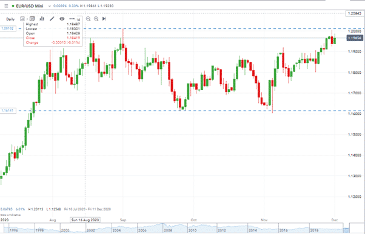Image resolution: width=365 pixels, height=234 pixels.
Task: Click the H 1.19861 high value in header
Action: (88, 6)
